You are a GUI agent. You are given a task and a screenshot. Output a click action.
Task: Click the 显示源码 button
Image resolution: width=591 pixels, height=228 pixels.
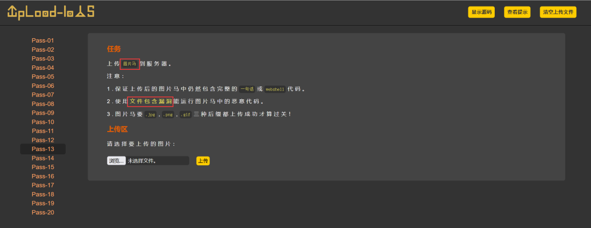[481, 12]
